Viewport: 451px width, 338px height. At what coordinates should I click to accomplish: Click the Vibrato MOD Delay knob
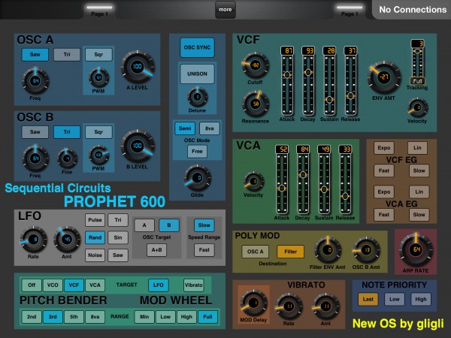pos(254,303)
